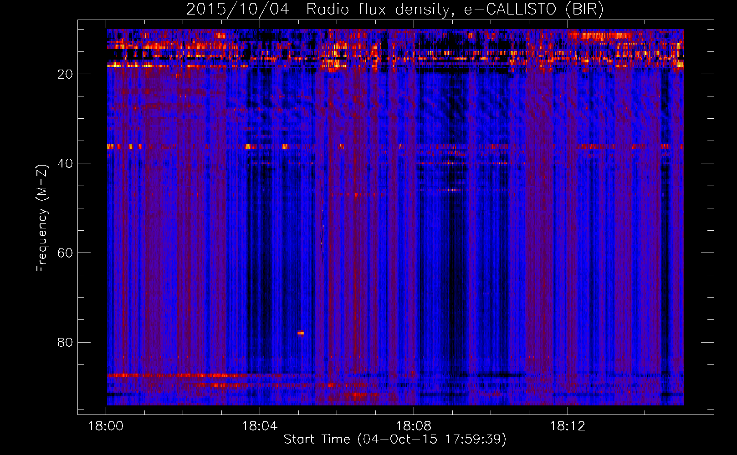This screenshot has width=737, height=455.
Task: Click the 'Start Time (04-Oct-15 17:59:39)' label
Action: 395,439
